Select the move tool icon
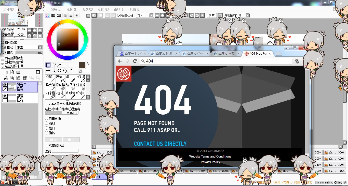348x186 pixels. click(x=48, y=71)
